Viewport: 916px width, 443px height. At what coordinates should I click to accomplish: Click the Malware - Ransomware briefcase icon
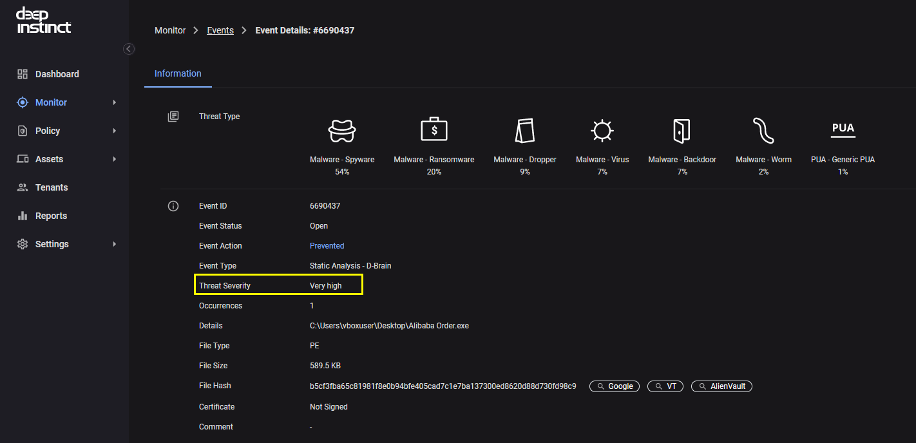[x=434, y=130]
